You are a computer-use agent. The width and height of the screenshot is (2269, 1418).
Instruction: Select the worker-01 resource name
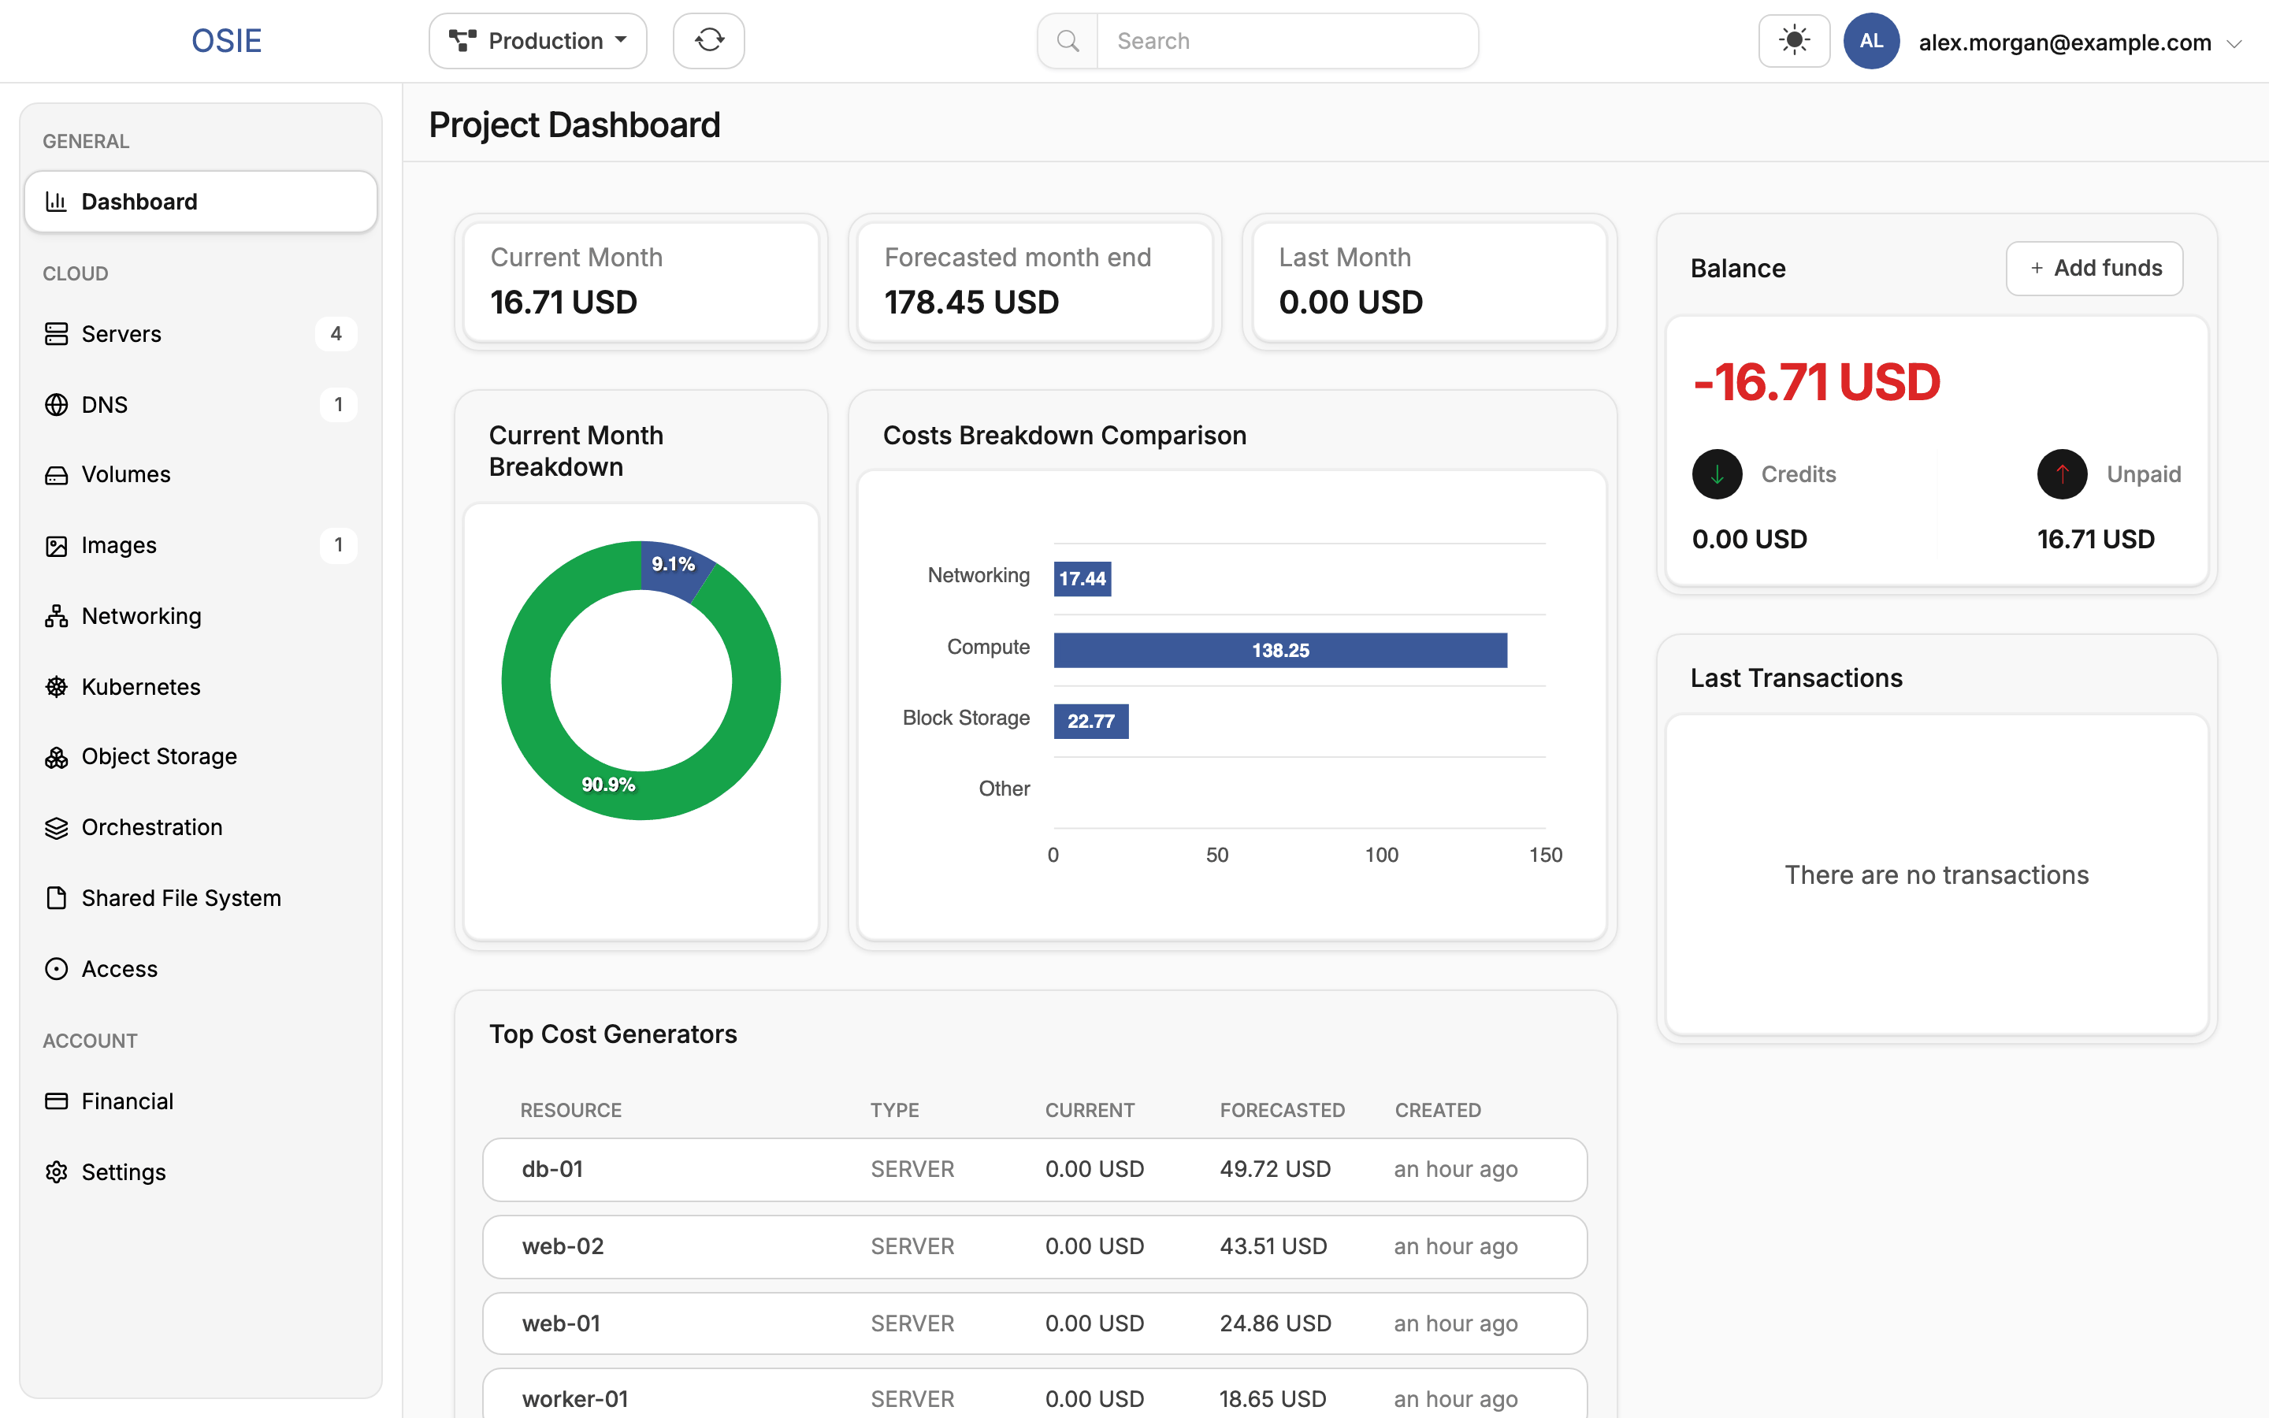(x=575, y=1398)
